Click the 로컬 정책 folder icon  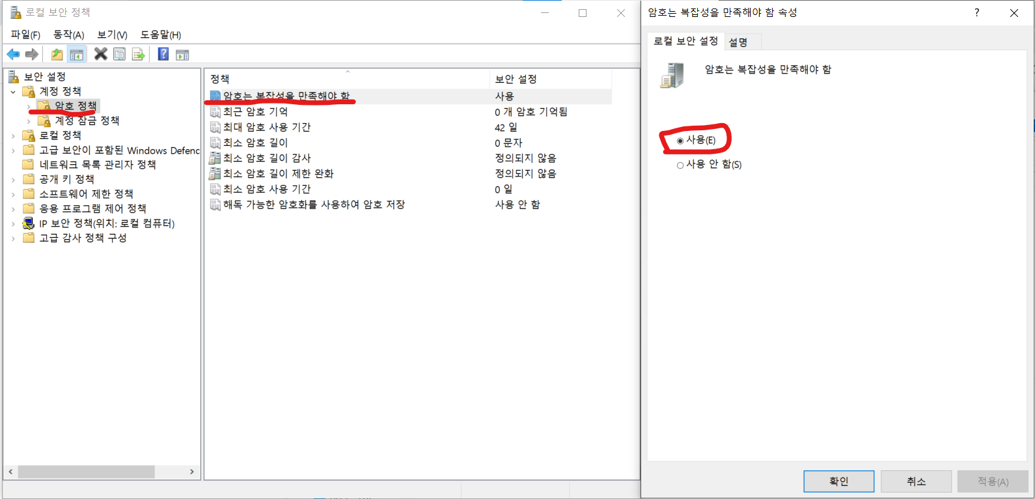tap(29, 135)
